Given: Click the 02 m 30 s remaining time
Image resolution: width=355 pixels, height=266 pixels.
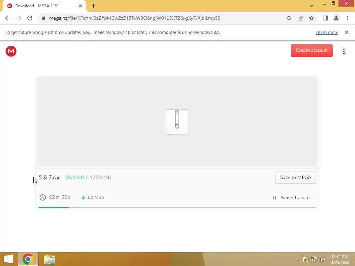Looking at the screenshot, I should pos(60,197).
